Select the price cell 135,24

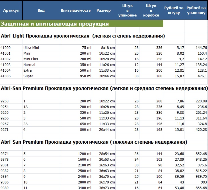click(x=196, y=65)
